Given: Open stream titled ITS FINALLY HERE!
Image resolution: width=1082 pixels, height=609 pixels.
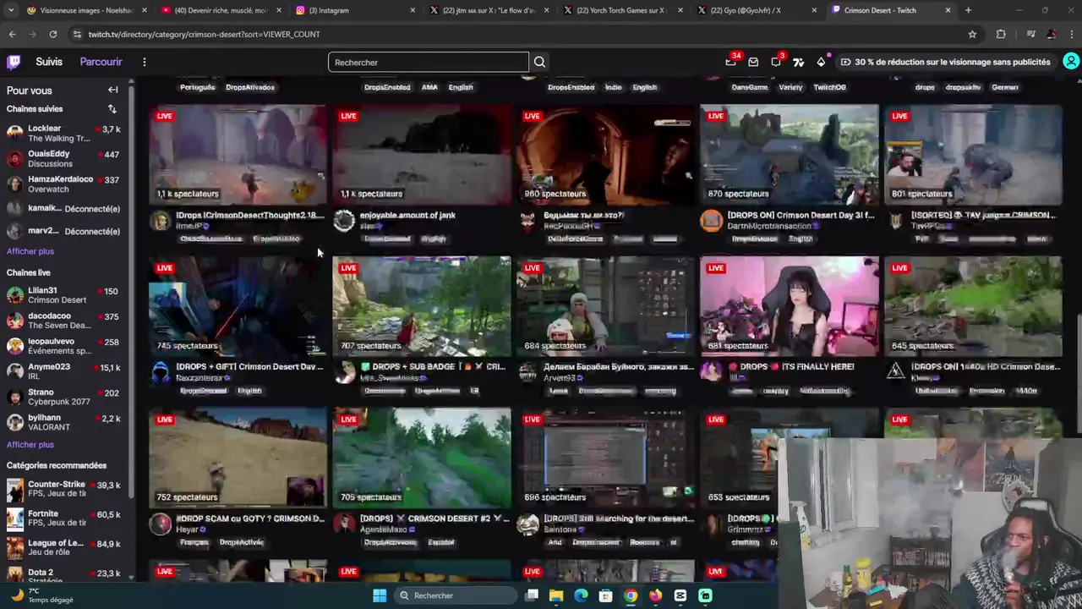Looking at the screenshot, I should (791, 366).
